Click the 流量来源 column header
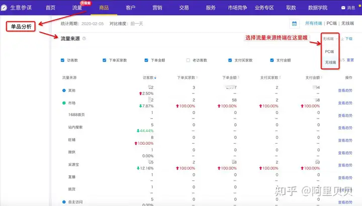Screen dimensions: 362x206 (69, 77)
